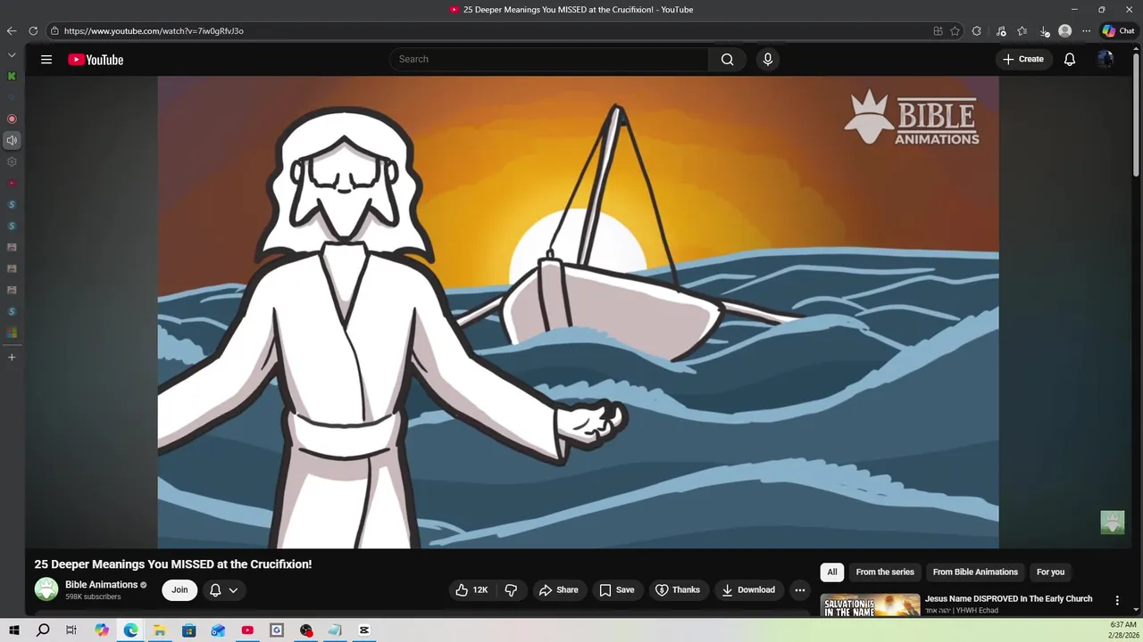Click the browser address bar URL
The width and height of the screenshot is (1143, 642).
154,31
